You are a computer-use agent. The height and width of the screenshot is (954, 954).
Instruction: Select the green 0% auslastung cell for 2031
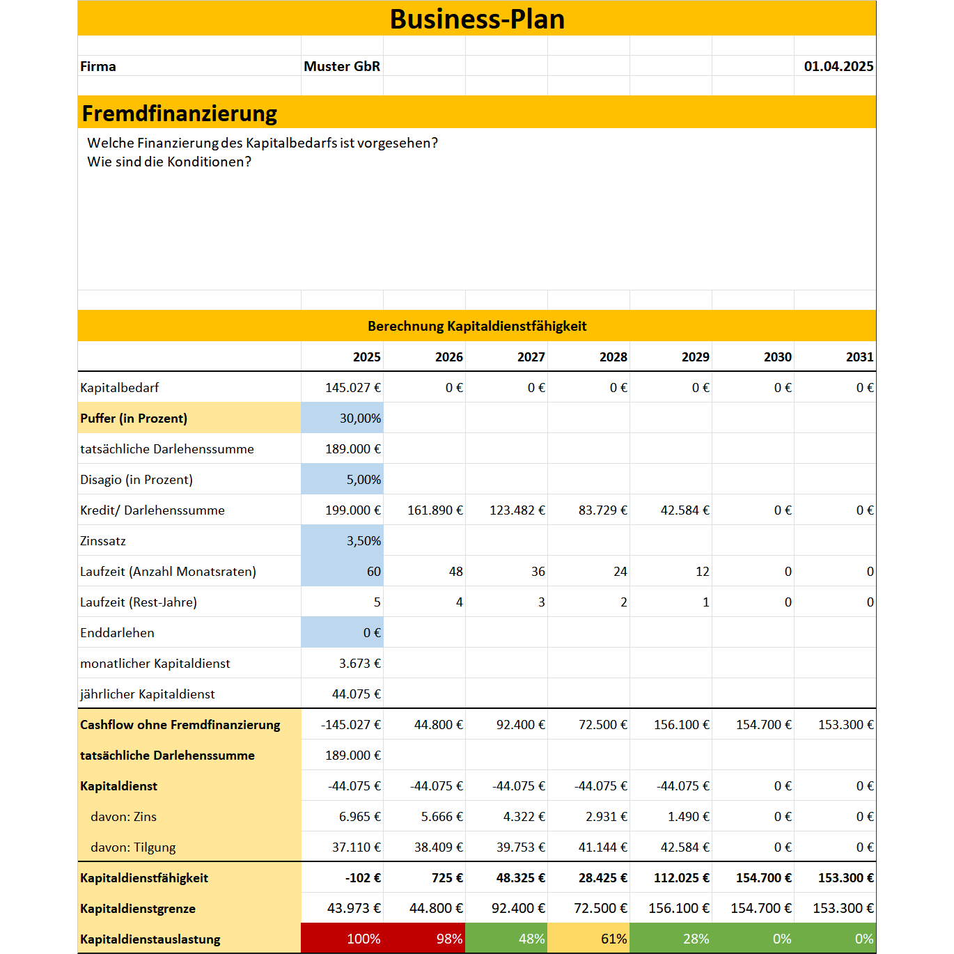836,938
